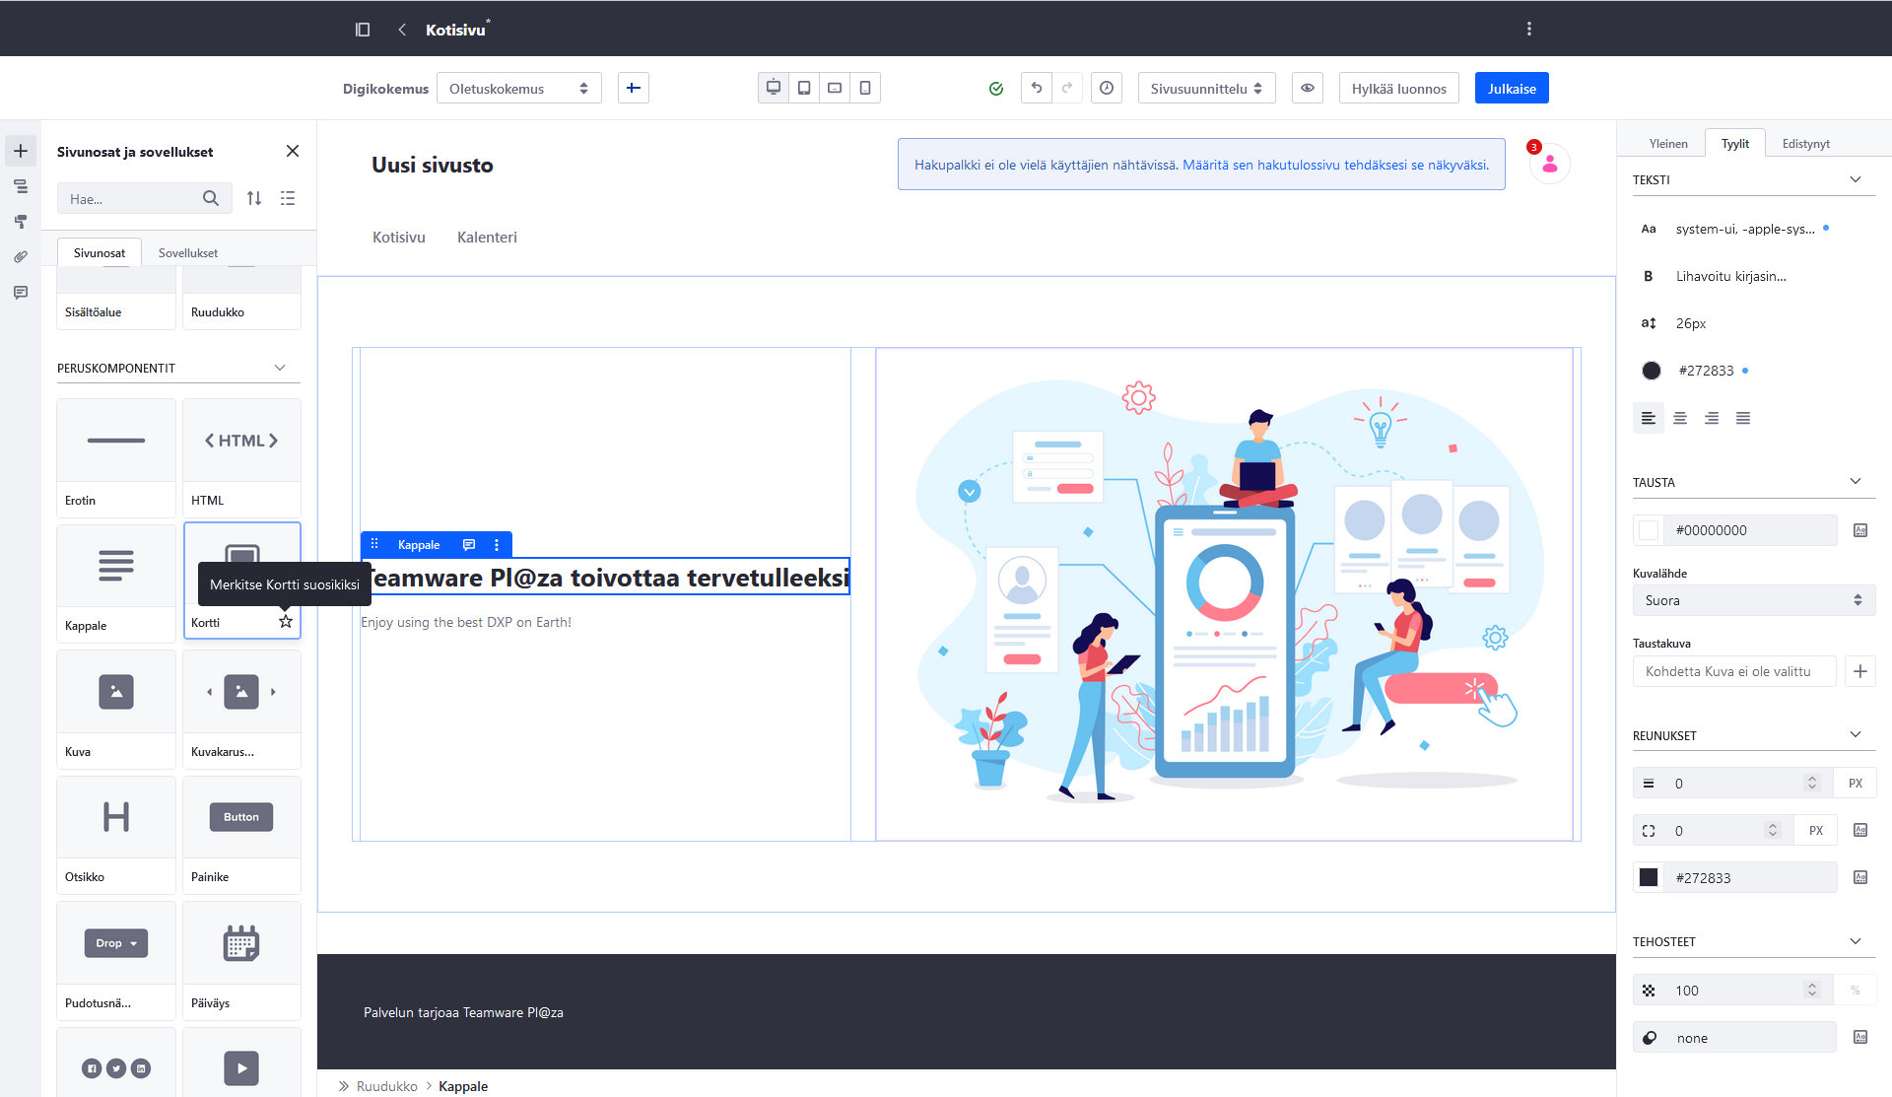Switch to portrait phone viewport preview
This screenshot has height=1097, width=1892.
865,89
